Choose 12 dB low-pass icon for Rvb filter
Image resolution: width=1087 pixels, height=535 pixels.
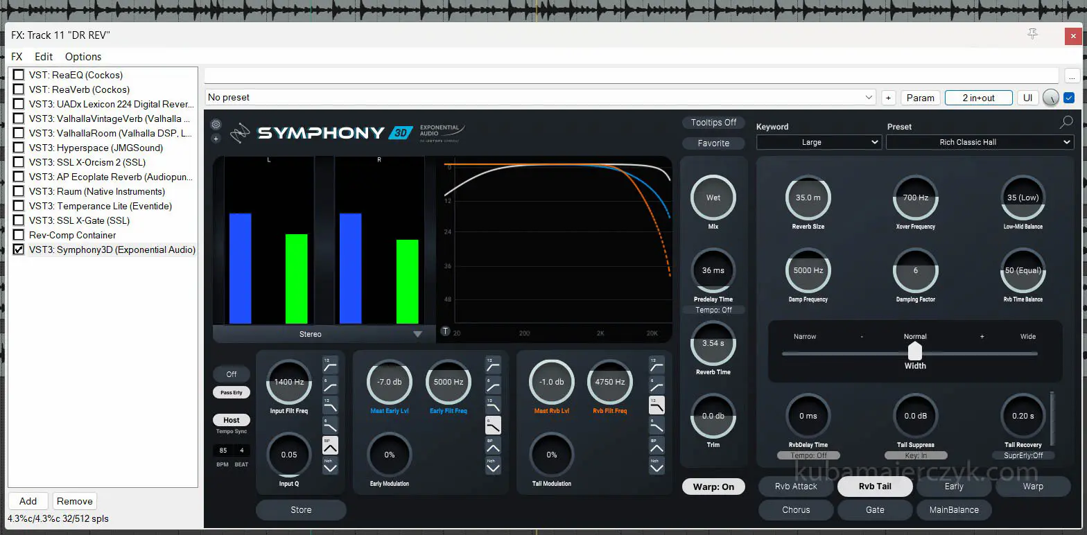pyautogui.click(x=656, y=405)
